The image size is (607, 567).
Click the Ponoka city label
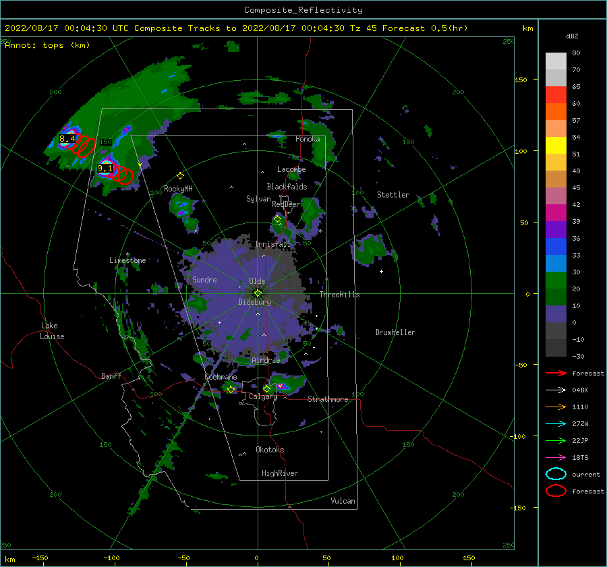(x=308, y=139)
